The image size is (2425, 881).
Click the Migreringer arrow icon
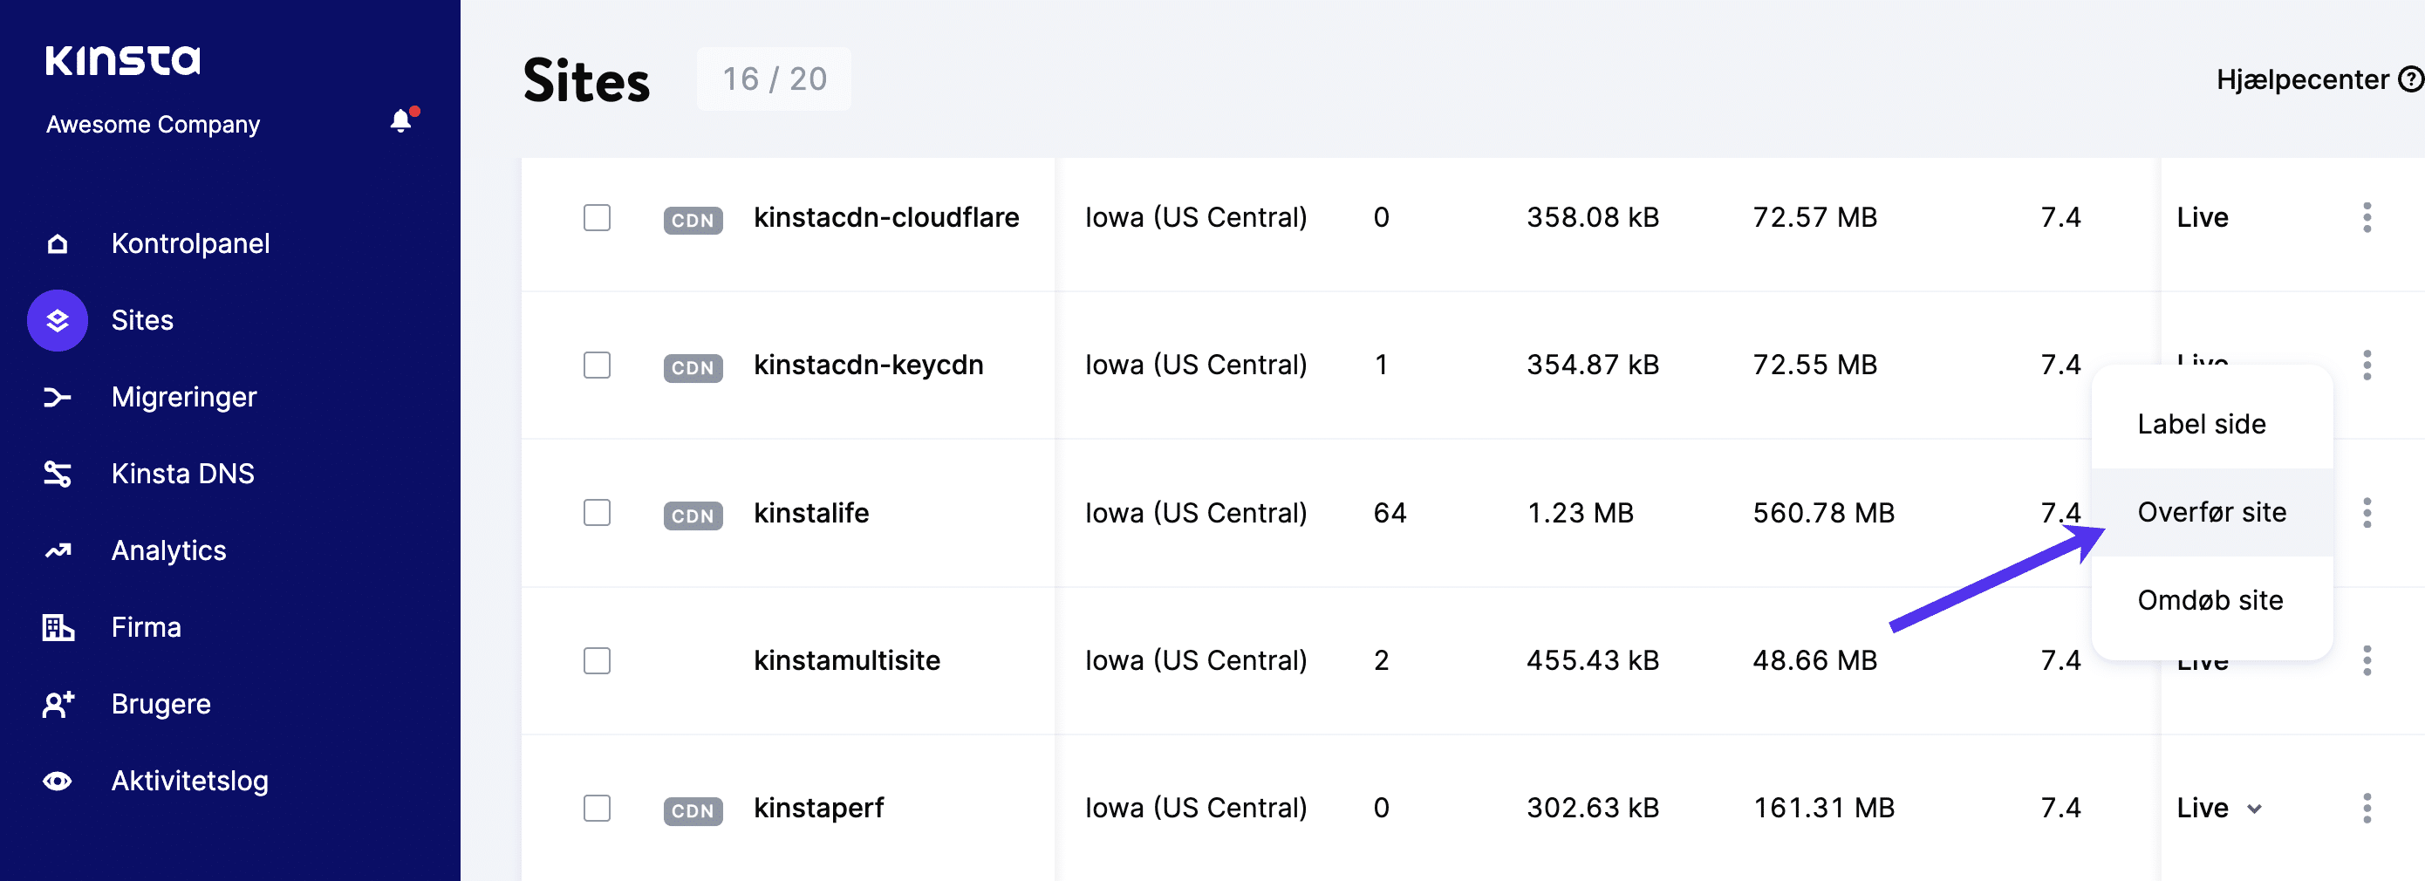(x=58, y=397)
